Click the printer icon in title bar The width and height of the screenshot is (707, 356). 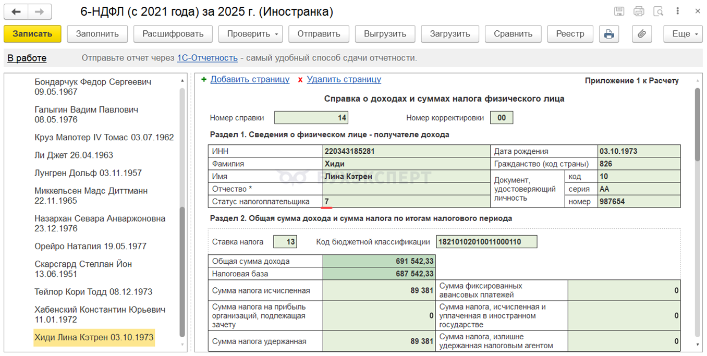click(639, 11)
